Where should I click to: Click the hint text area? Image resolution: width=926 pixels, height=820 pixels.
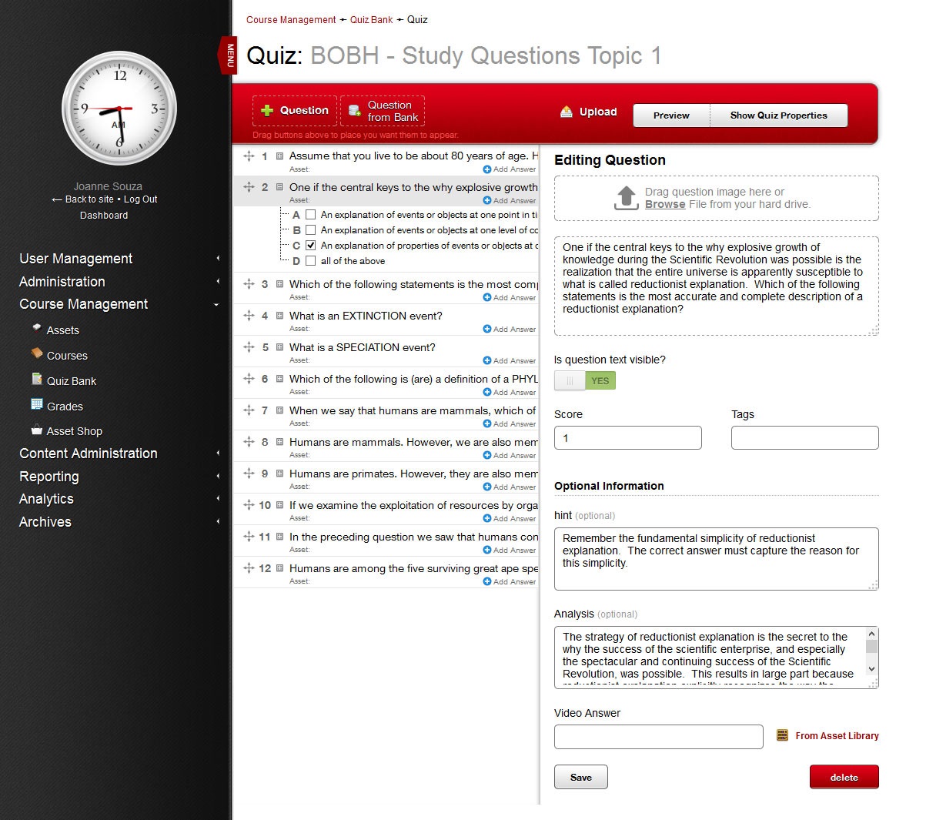click(x=717, y=559)
